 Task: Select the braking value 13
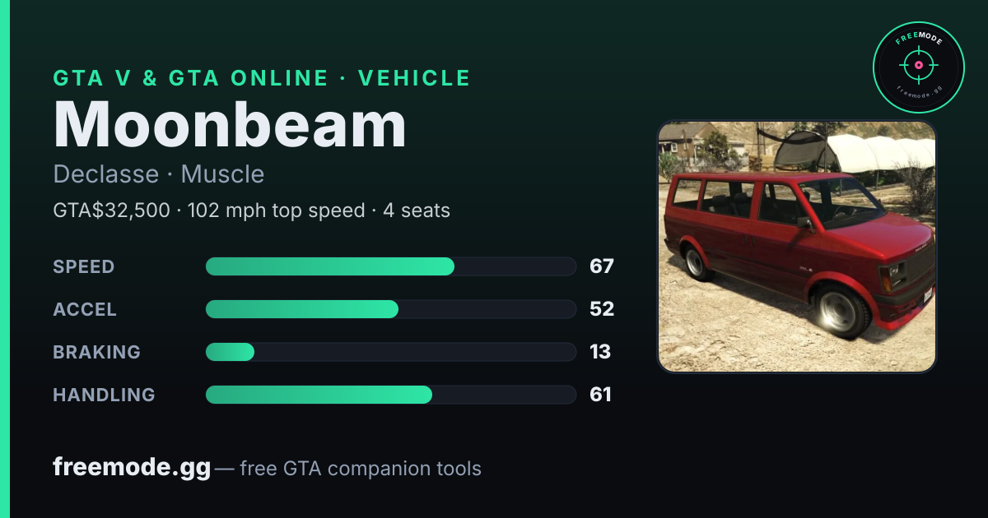click(600, 352)
